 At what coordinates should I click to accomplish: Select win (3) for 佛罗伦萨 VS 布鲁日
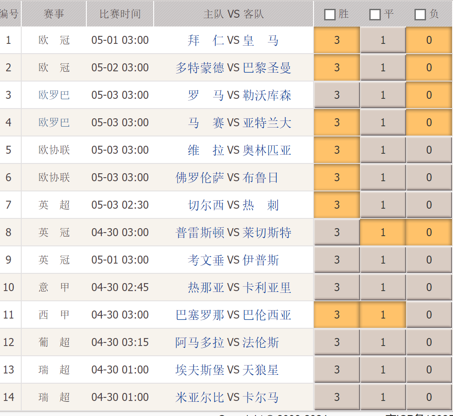[x=337, y=178]
